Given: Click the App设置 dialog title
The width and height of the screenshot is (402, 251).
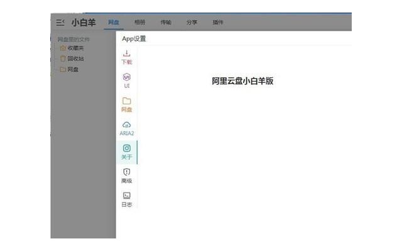Looking at the screenshot, I should pyautogui.click(x=134, y=39).
